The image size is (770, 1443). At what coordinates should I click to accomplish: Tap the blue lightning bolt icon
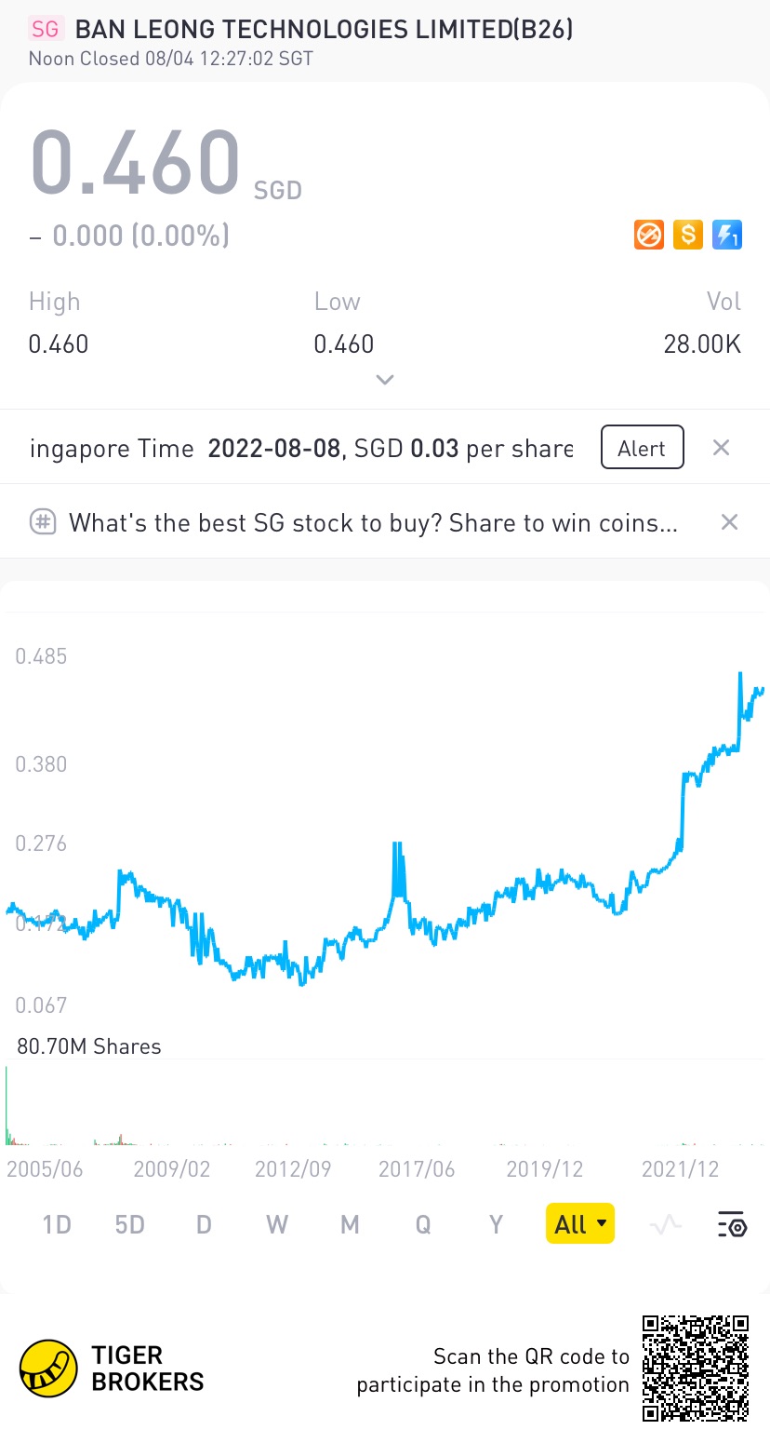tap(727, 235)
